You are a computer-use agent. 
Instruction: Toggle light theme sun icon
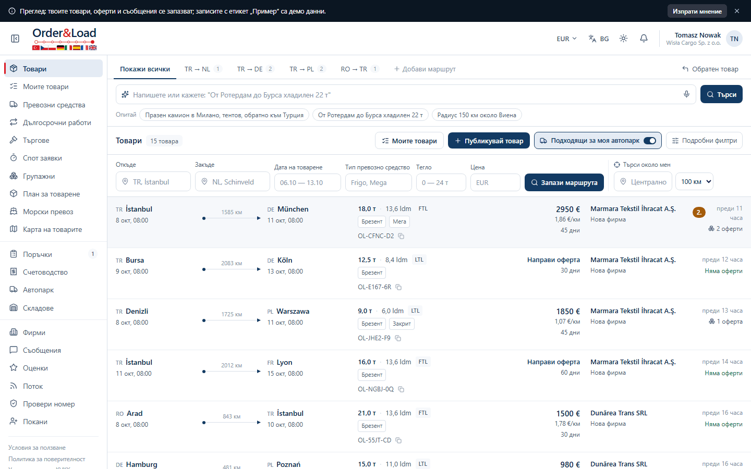623,39
